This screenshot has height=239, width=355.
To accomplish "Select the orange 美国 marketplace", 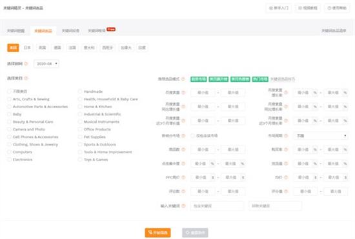I will click(x=13, y=48).
